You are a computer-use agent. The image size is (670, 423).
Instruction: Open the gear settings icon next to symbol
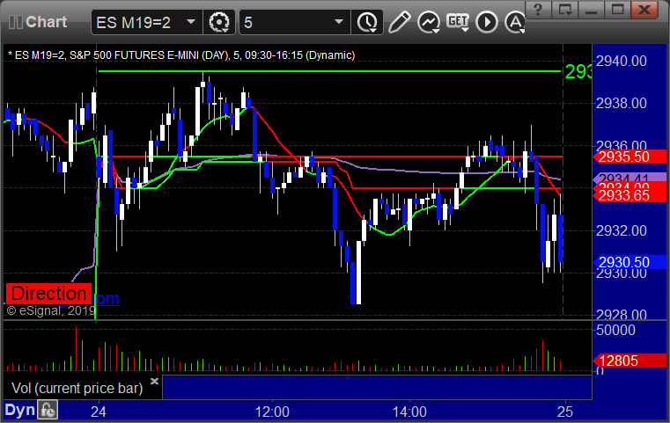click(x=219, y=22)
